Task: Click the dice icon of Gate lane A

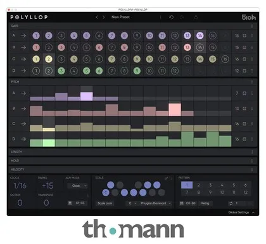Action: (244, 36)
